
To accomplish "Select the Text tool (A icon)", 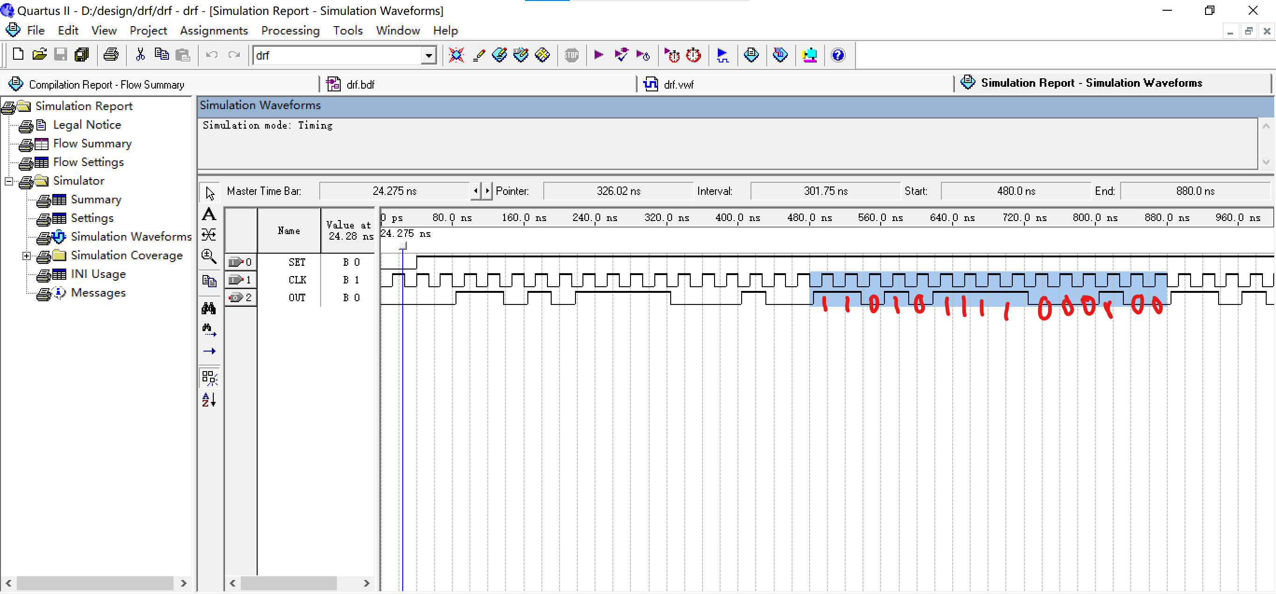I will coord(209,214).
